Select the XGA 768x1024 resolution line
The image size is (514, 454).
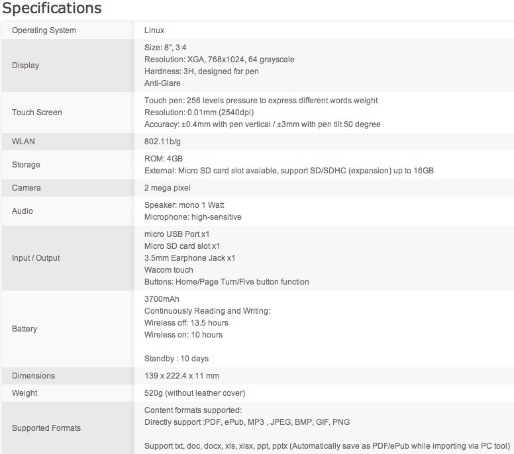click(219, 60)
